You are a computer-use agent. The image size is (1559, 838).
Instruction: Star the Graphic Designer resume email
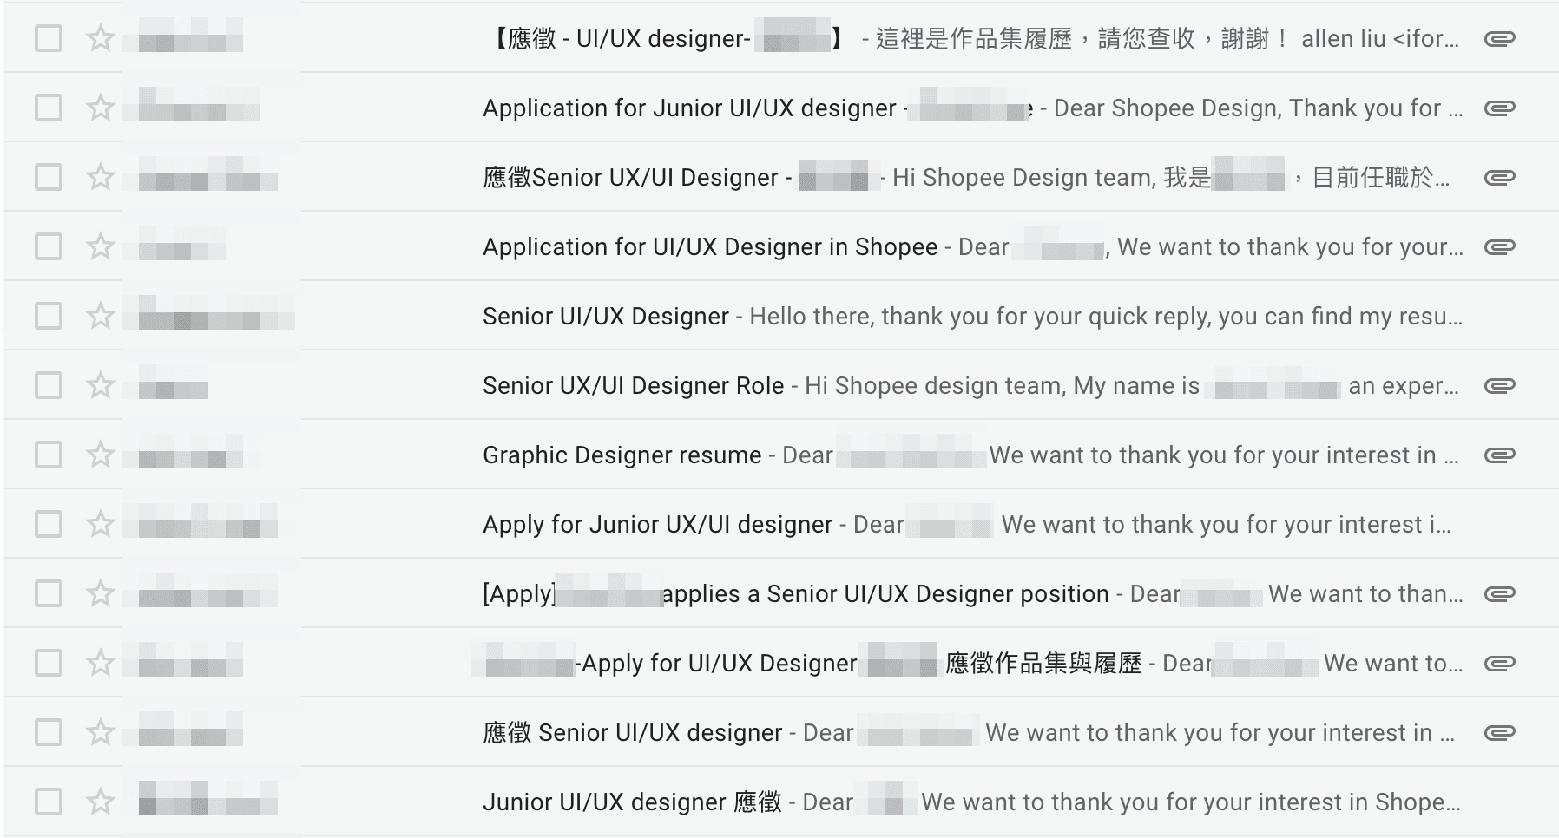tap(101, 455)
